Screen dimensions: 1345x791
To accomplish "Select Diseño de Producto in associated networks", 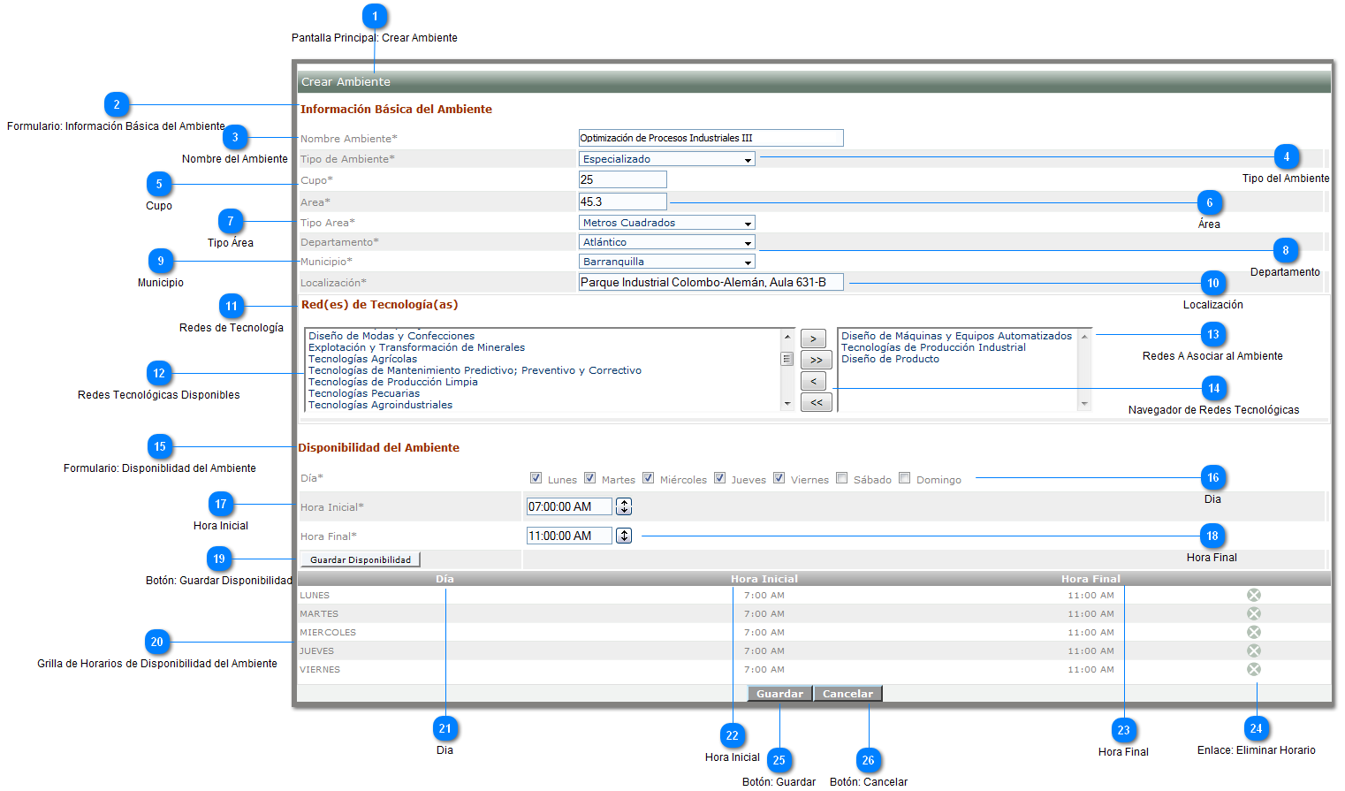I will 890,359.
